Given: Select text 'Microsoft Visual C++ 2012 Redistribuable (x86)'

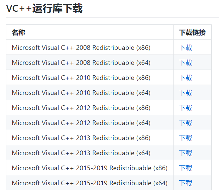Looking at the screenshot, I should point(81,108).
